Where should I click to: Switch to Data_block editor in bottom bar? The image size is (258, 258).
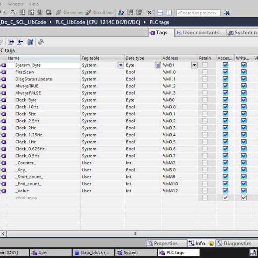93,252
